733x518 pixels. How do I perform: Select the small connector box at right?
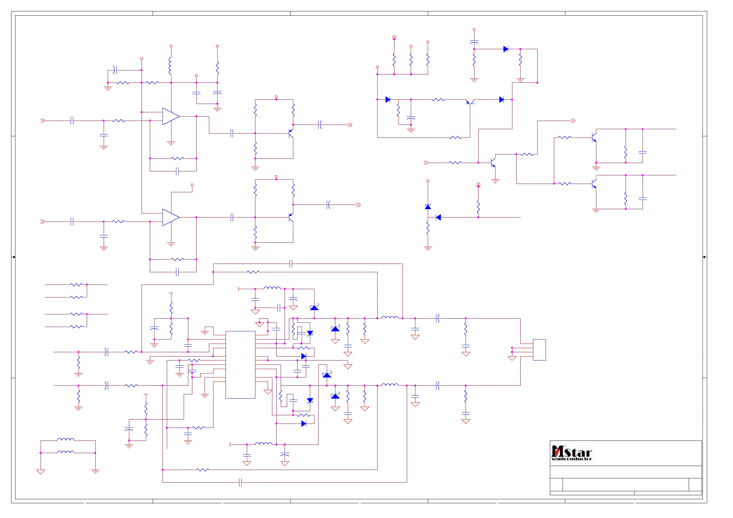coord(539,349)
